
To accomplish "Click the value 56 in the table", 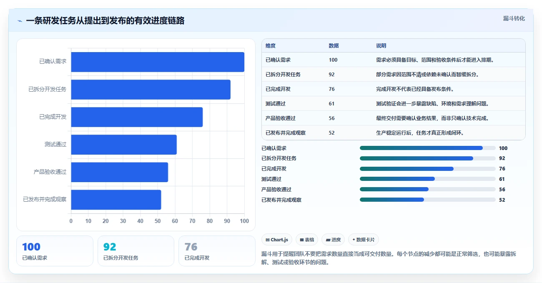I will (x=332, y=118).
